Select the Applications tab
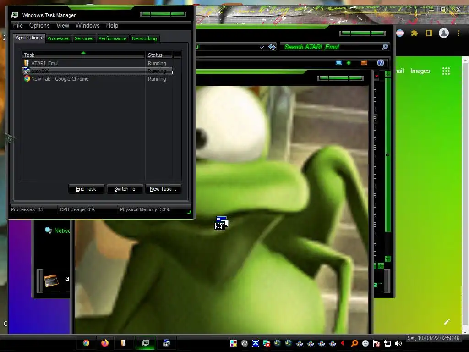 (29, 38)
